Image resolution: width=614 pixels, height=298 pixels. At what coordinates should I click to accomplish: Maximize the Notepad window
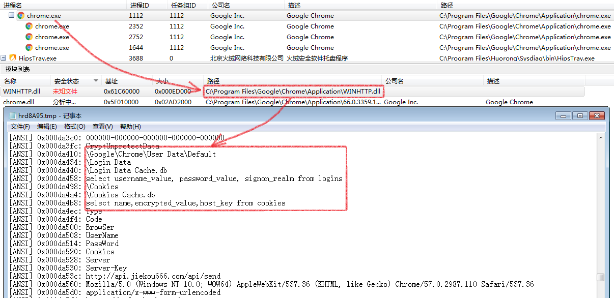click(x=580, y=116)
